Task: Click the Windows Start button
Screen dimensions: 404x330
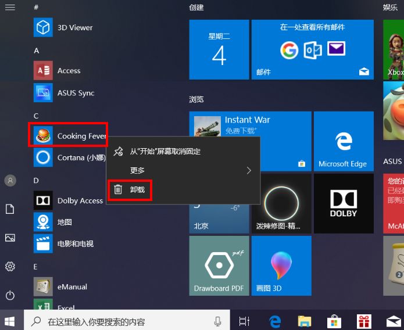Action: (x=10, y=321)
